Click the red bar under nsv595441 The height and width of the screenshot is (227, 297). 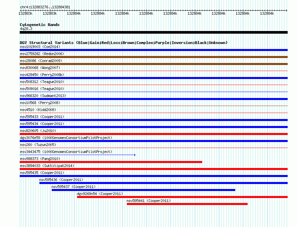click(187, 204)
